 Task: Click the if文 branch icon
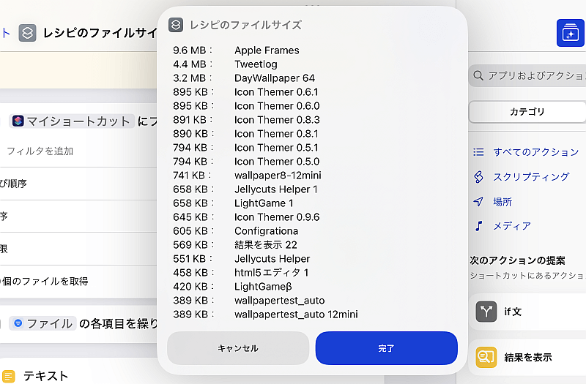coord(486,312)
